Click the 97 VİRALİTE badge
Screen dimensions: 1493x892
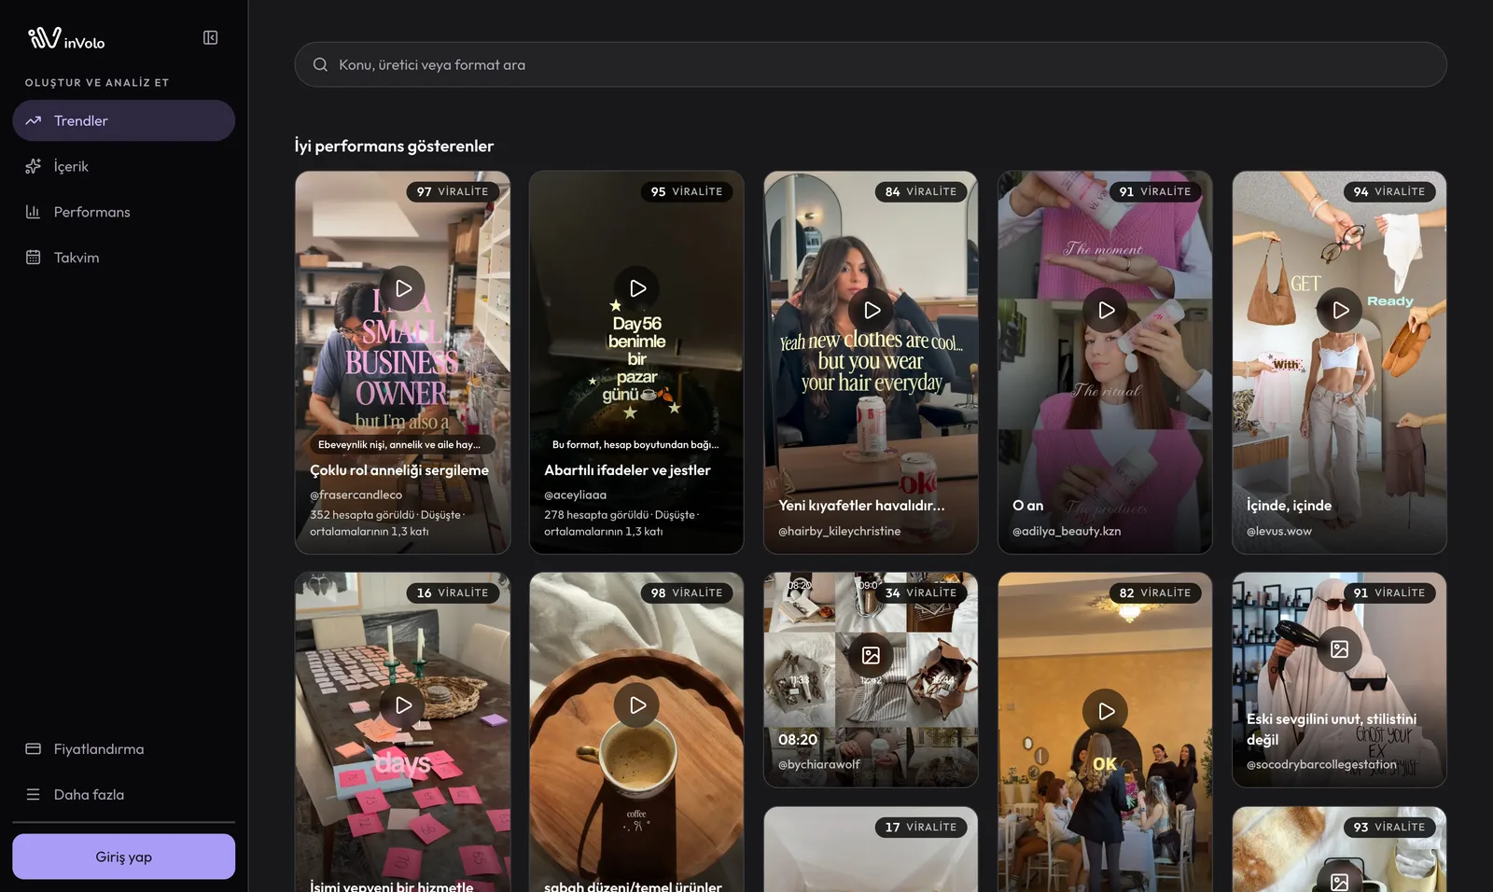(453, 191)
